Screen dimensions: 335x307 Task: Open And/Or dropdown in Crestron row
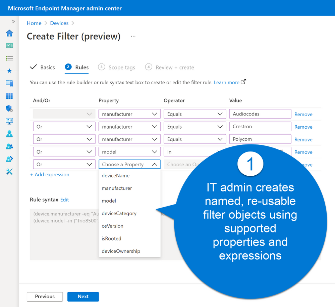tap(64, 127)
